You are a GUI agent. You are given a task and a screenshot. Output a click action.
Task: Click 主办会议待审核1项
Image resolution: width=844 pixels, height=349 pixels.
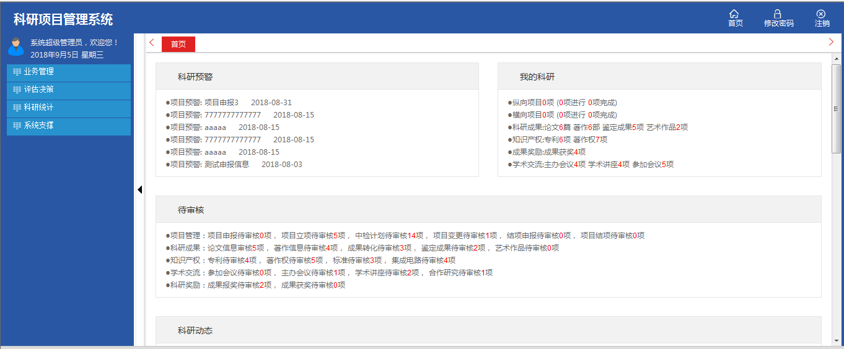pos(313,273)
